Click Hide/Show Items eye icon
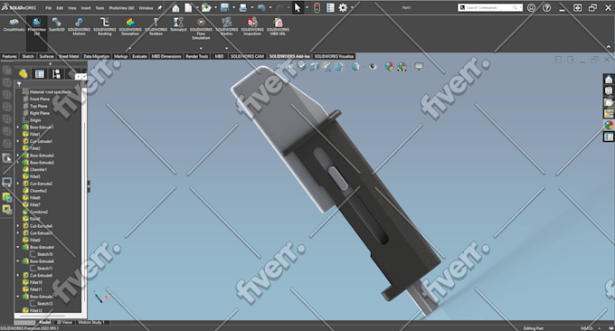 (373, 67)
